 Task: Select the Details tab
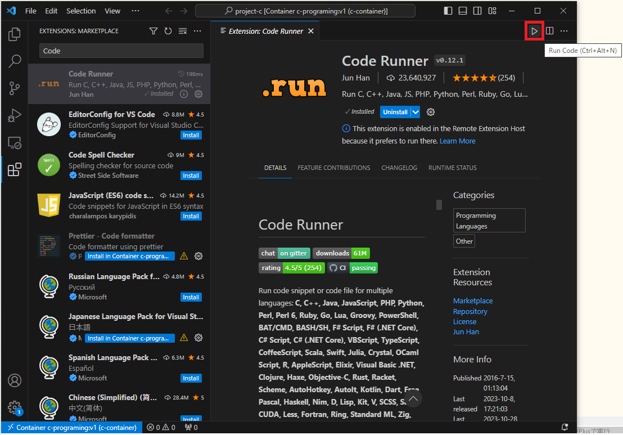pyautogui.click(x=276, y=168)
